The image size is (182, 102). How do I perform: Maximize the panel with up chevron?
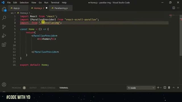174,88
